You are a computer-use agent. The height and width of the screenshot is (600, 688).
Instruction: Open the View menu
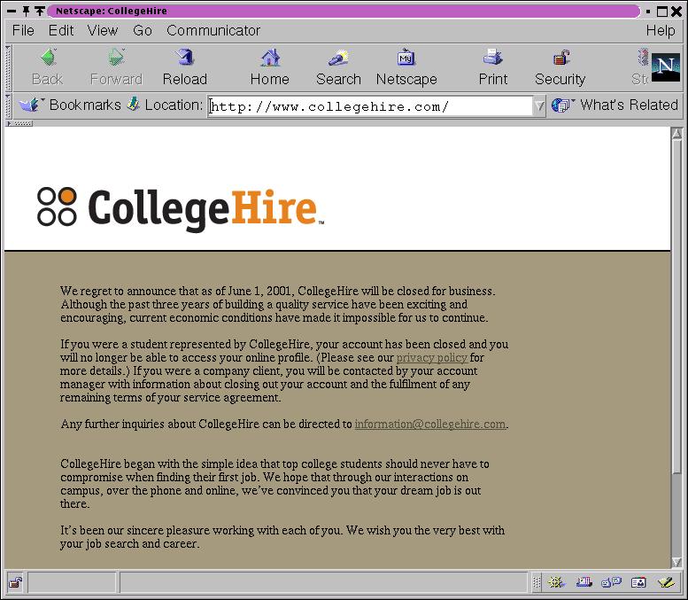[x=103, y=30]
